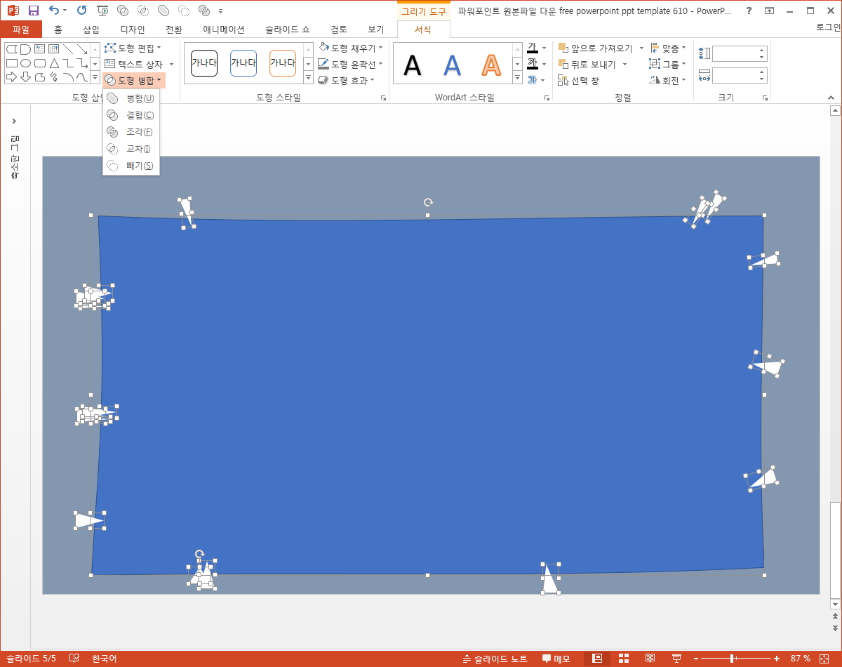Save the presentation from Quick Access Toolbar
The image size is (842, 667).
[x=33, y=11]
